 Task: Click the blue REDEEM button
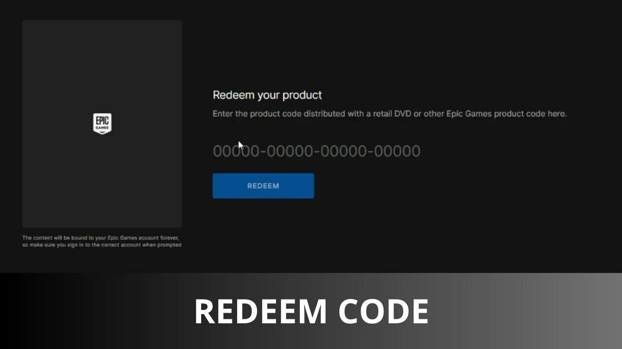pos(263,186)
